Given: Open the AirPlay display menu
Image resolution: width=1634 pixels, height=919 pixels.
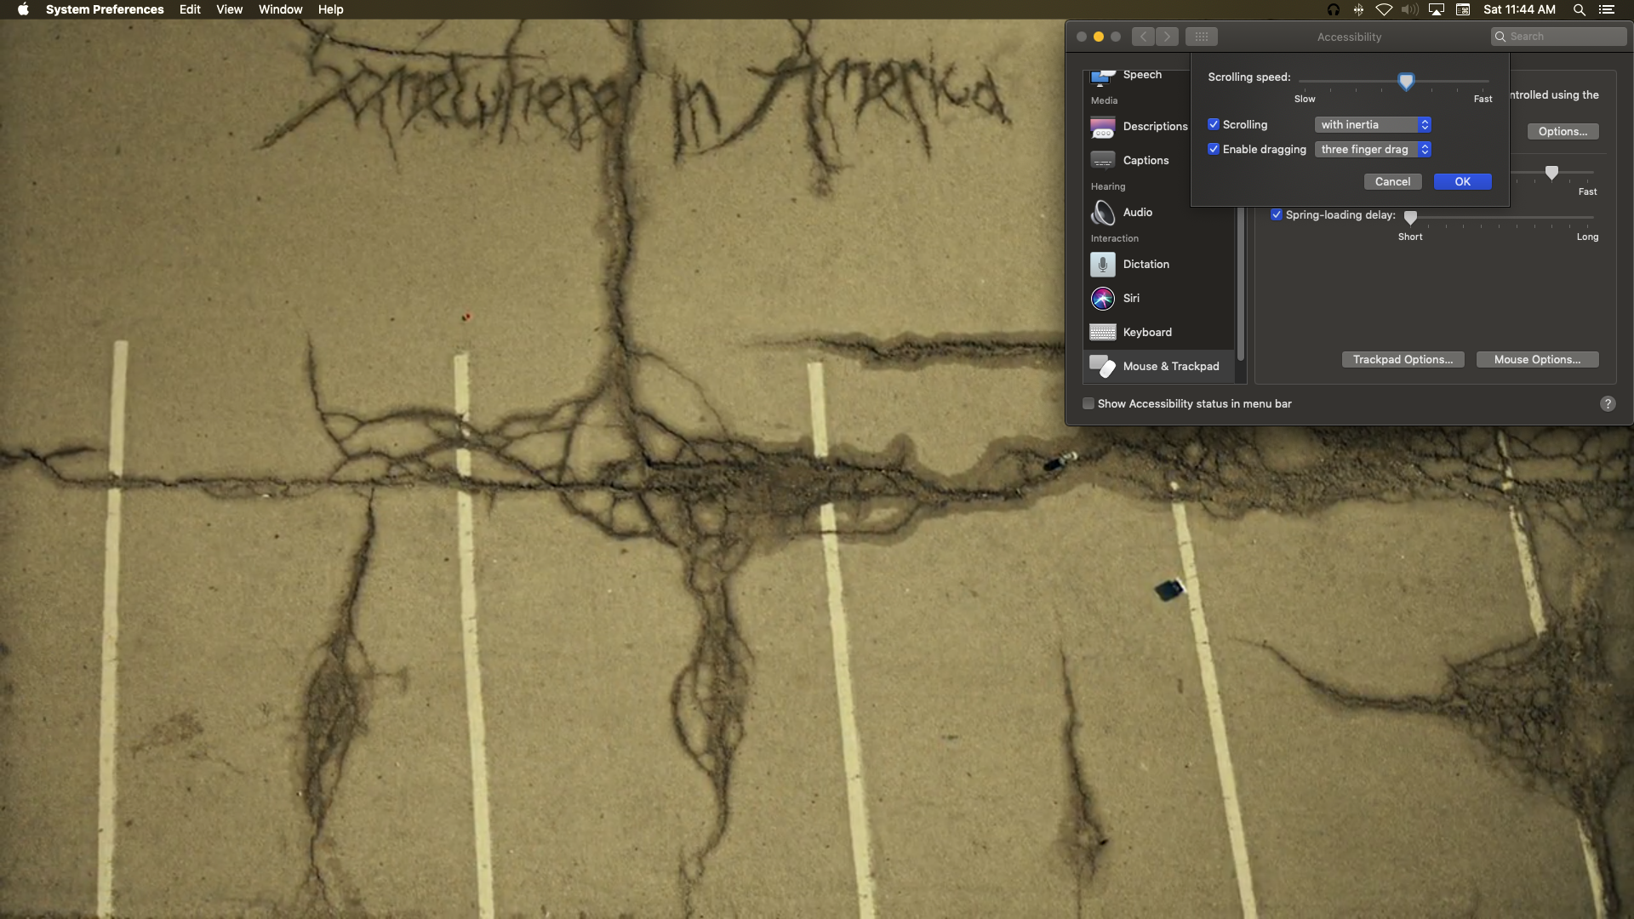Looking at the screenshot, I should click(1437, 9).
